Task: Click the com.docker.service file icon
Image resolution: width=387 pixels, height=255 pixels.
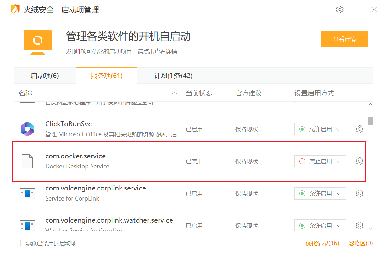Action: pos(27,161)
